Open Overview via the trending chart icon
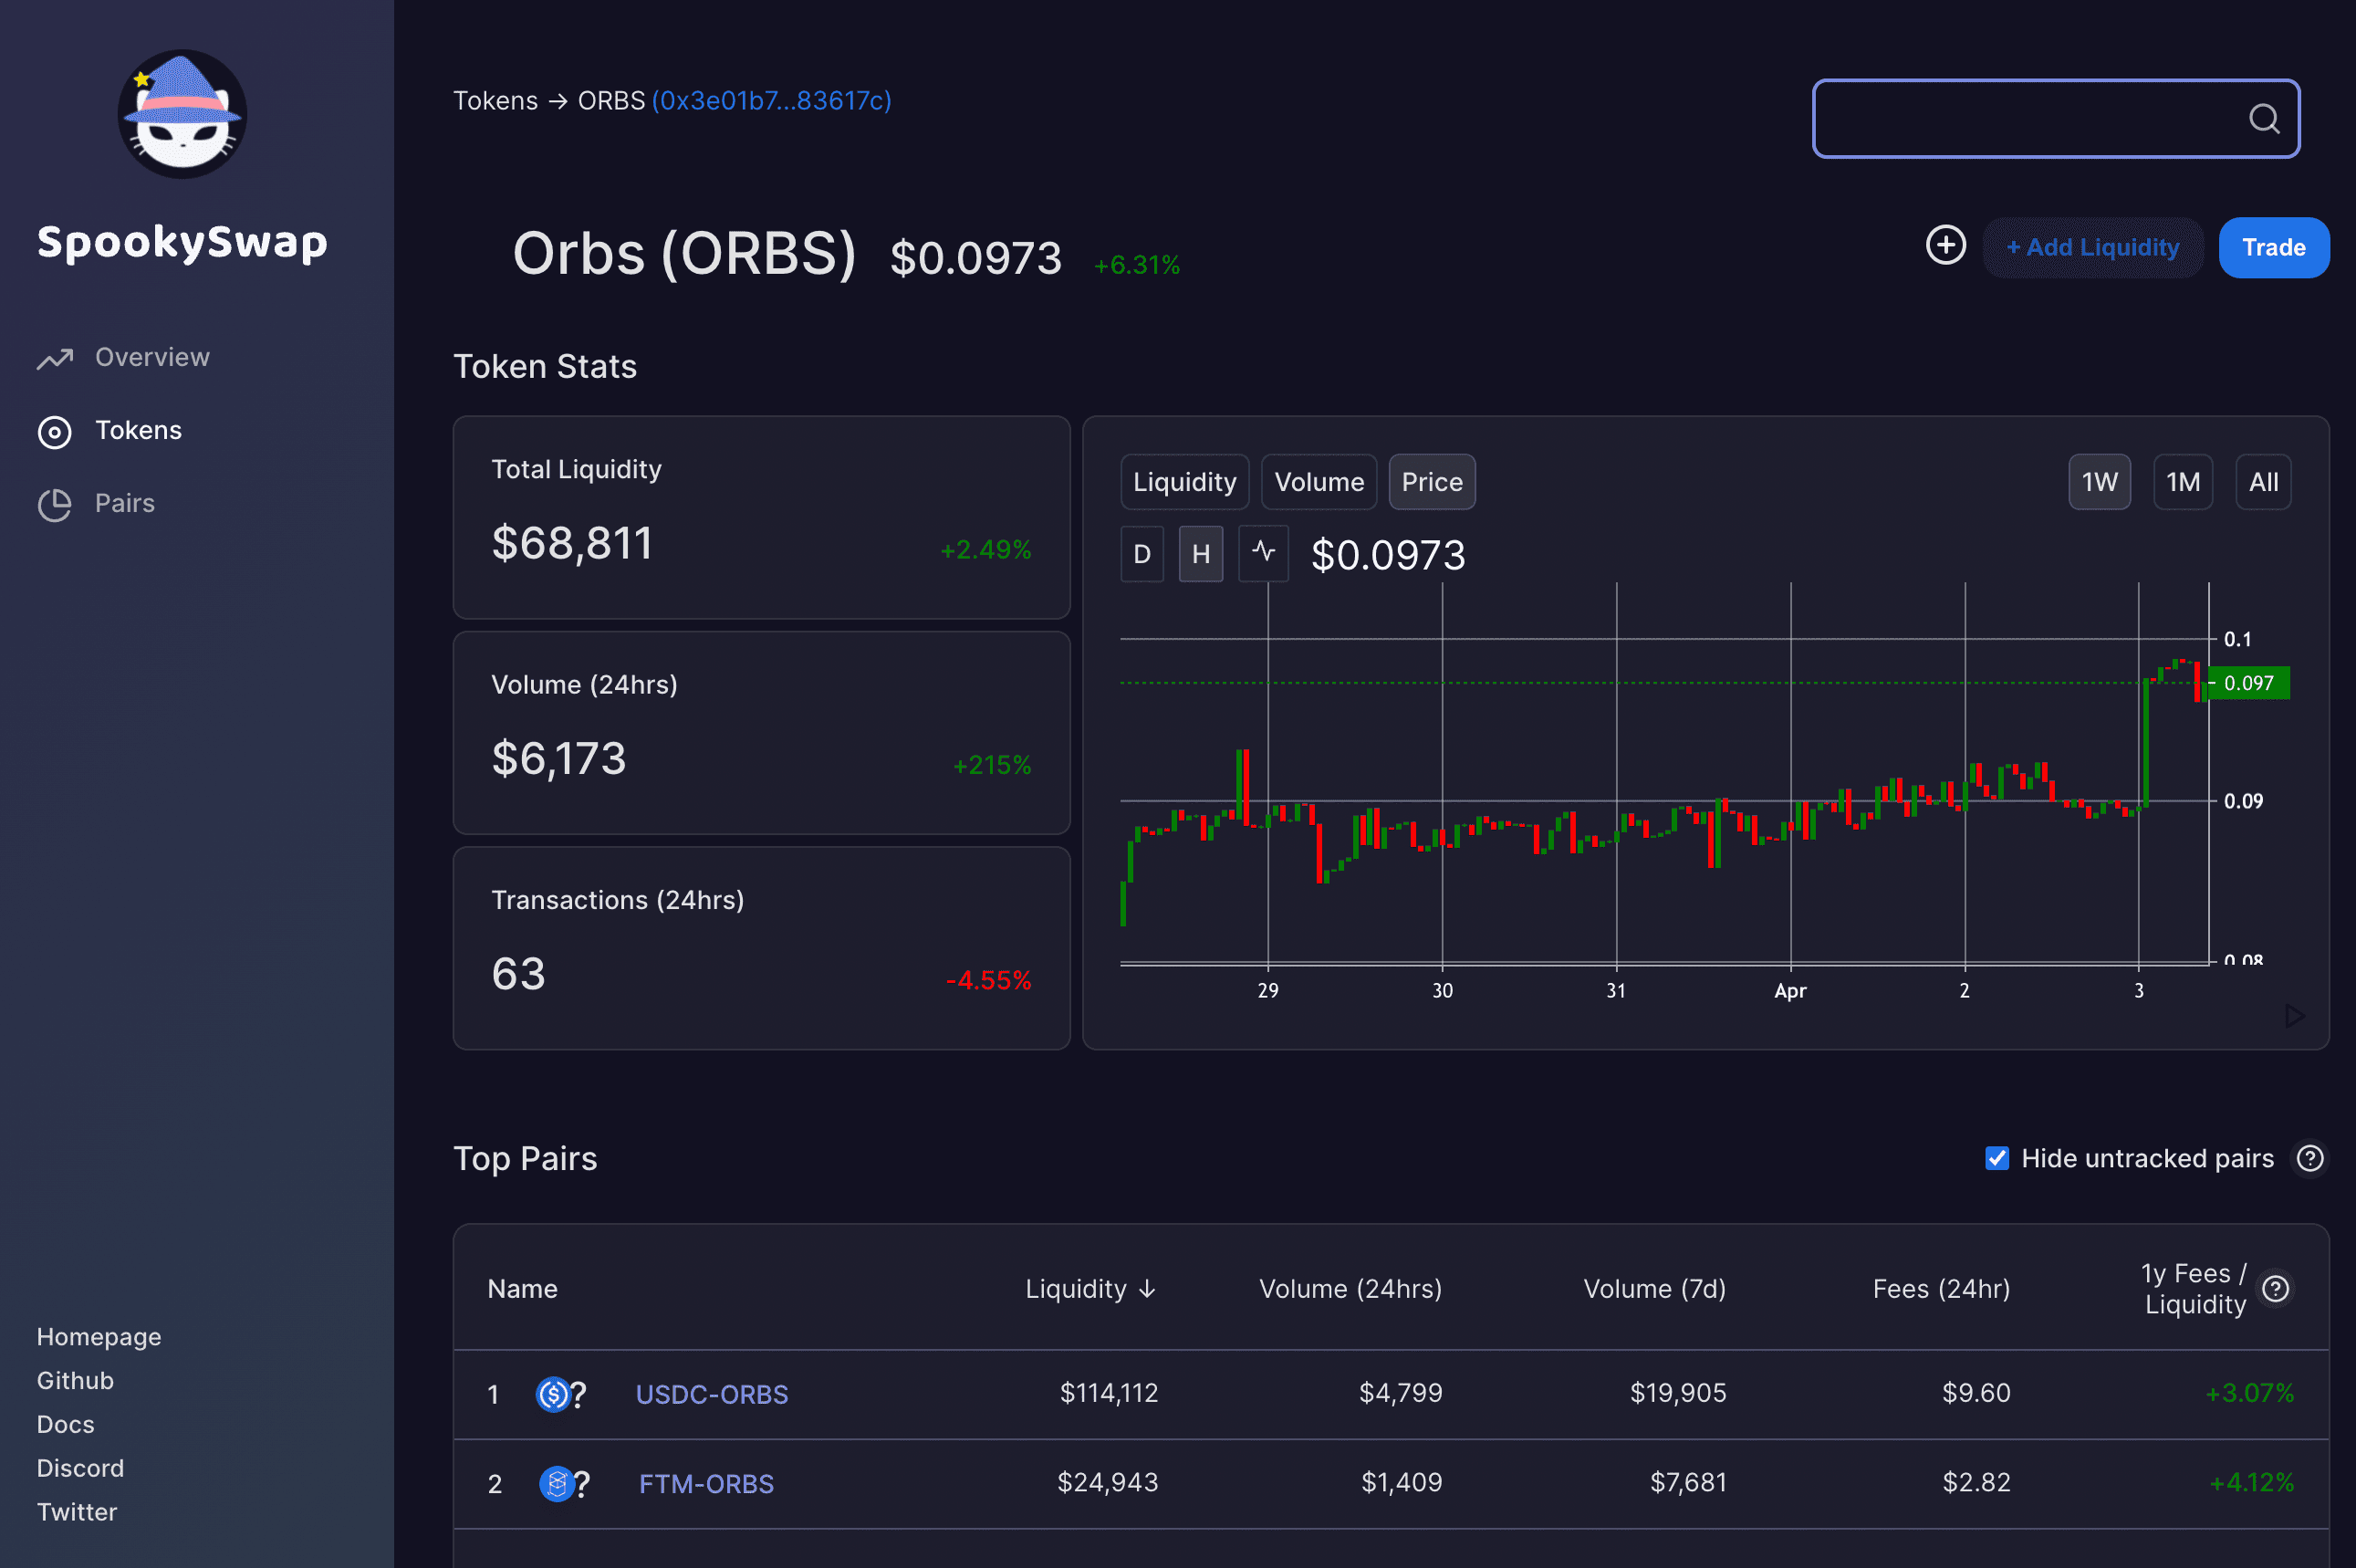Image resolution: width=2356 pixels, height=1568 pixels. (55, 358)
